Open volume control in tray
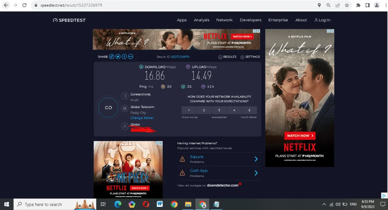Image resolution: width=388 pixels, height=210 pixels. [338, 204]
